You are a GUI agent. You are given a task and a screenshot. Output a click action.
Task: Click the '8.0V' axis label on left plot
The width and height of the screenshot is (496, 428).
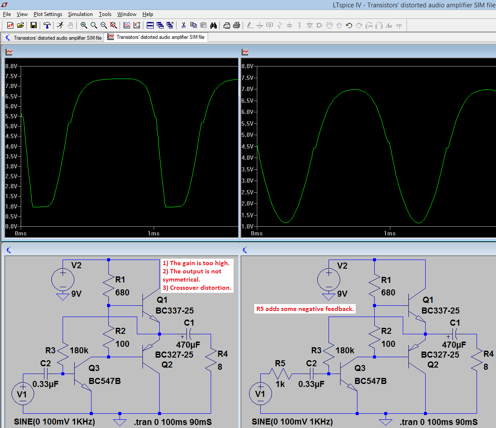[x=11, y=66]
